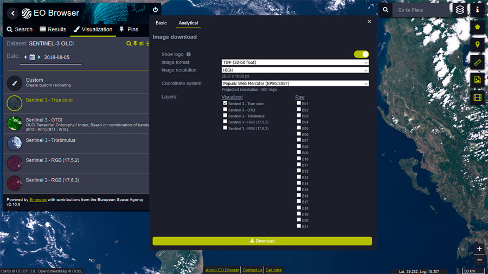Open the Image resolution dropdown
The width and height of the screenshot is (488, 274).
[295, 70]
